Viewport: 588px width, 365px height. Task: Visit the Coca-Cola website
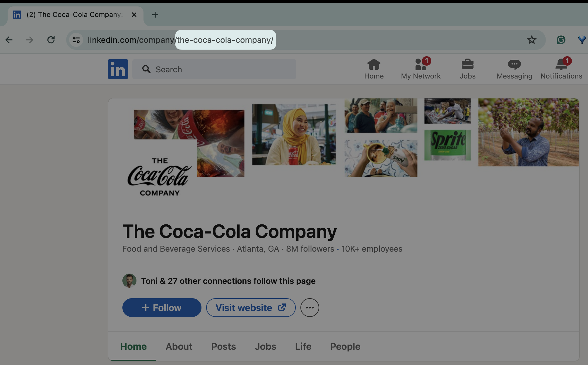tap(251, 308)
